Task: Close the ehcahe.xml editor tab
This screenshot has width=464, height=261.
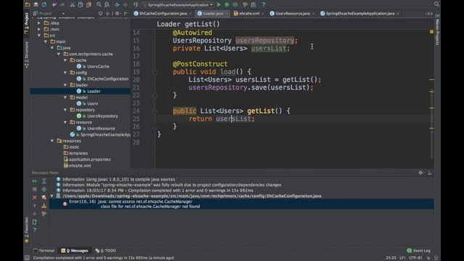Action: [x=262, y=14]
